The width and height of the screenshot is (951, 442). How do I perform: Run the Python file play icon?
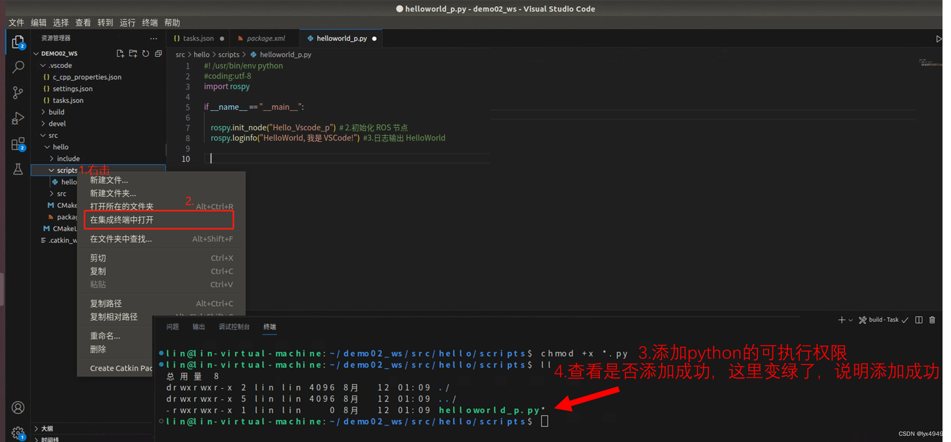click(x=939, y=39)
